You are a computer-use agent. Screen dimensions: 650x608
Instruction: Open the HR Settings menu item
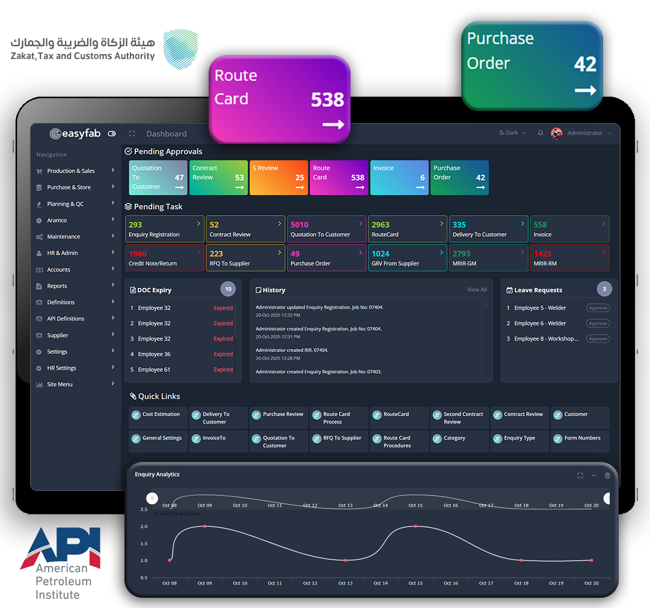(x=75, y=368)
